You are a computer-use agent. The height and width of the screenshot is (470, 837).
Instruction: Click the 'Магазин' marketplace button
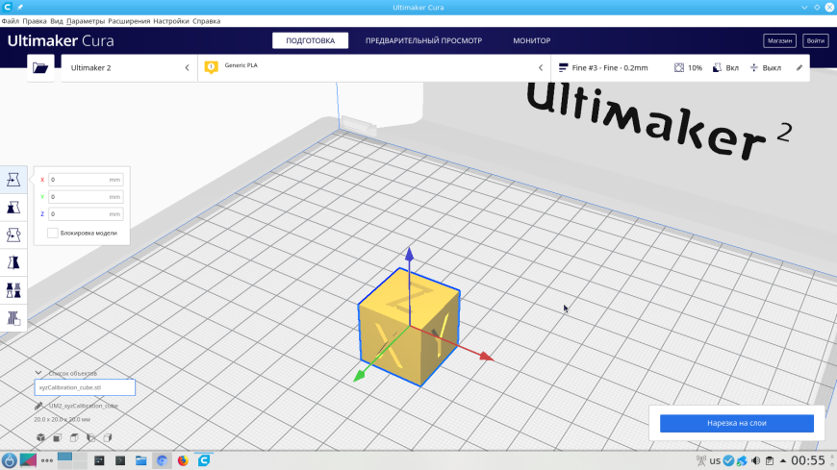(779, 40)
